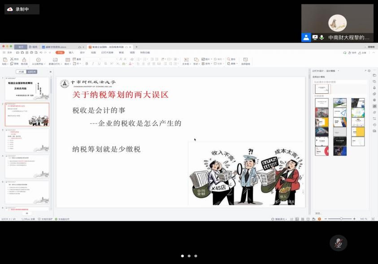
Task: Unmute the microphone in meeting controls
Action: (339, 242)
